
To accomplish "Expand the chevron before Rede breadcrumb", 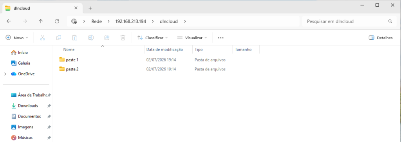I will (84, 21).
